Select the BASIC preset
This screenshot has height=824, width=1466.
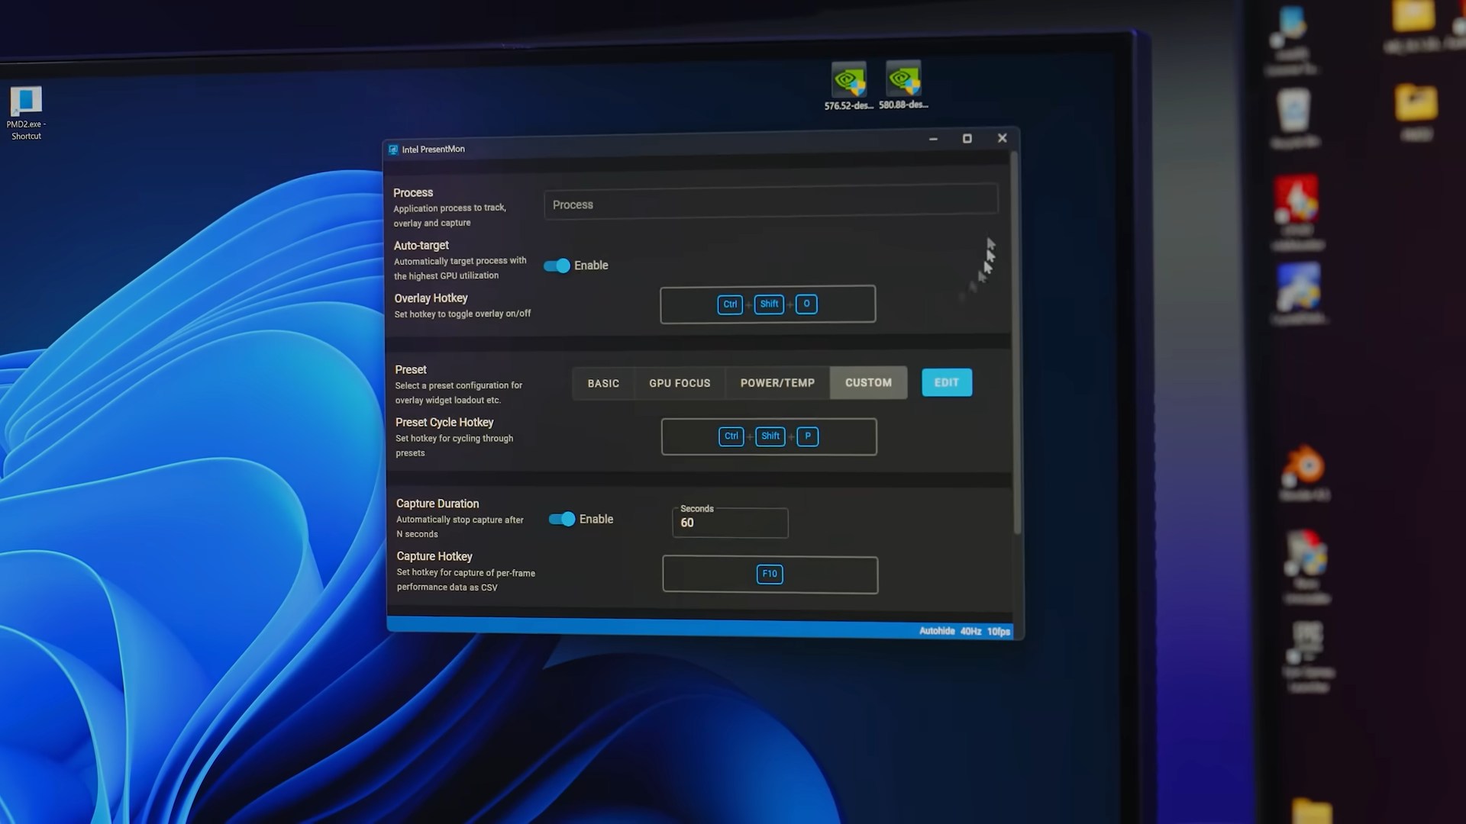click(x=603, y=383)
